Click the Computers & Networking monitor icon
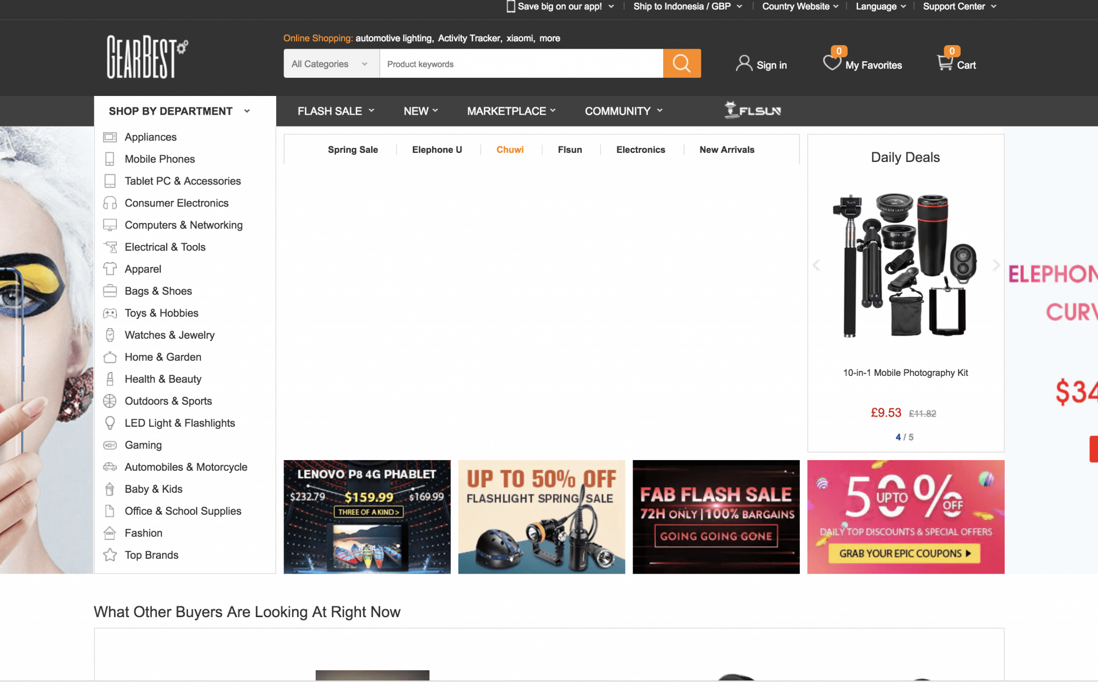1098x682 pixels. (110, 225)
